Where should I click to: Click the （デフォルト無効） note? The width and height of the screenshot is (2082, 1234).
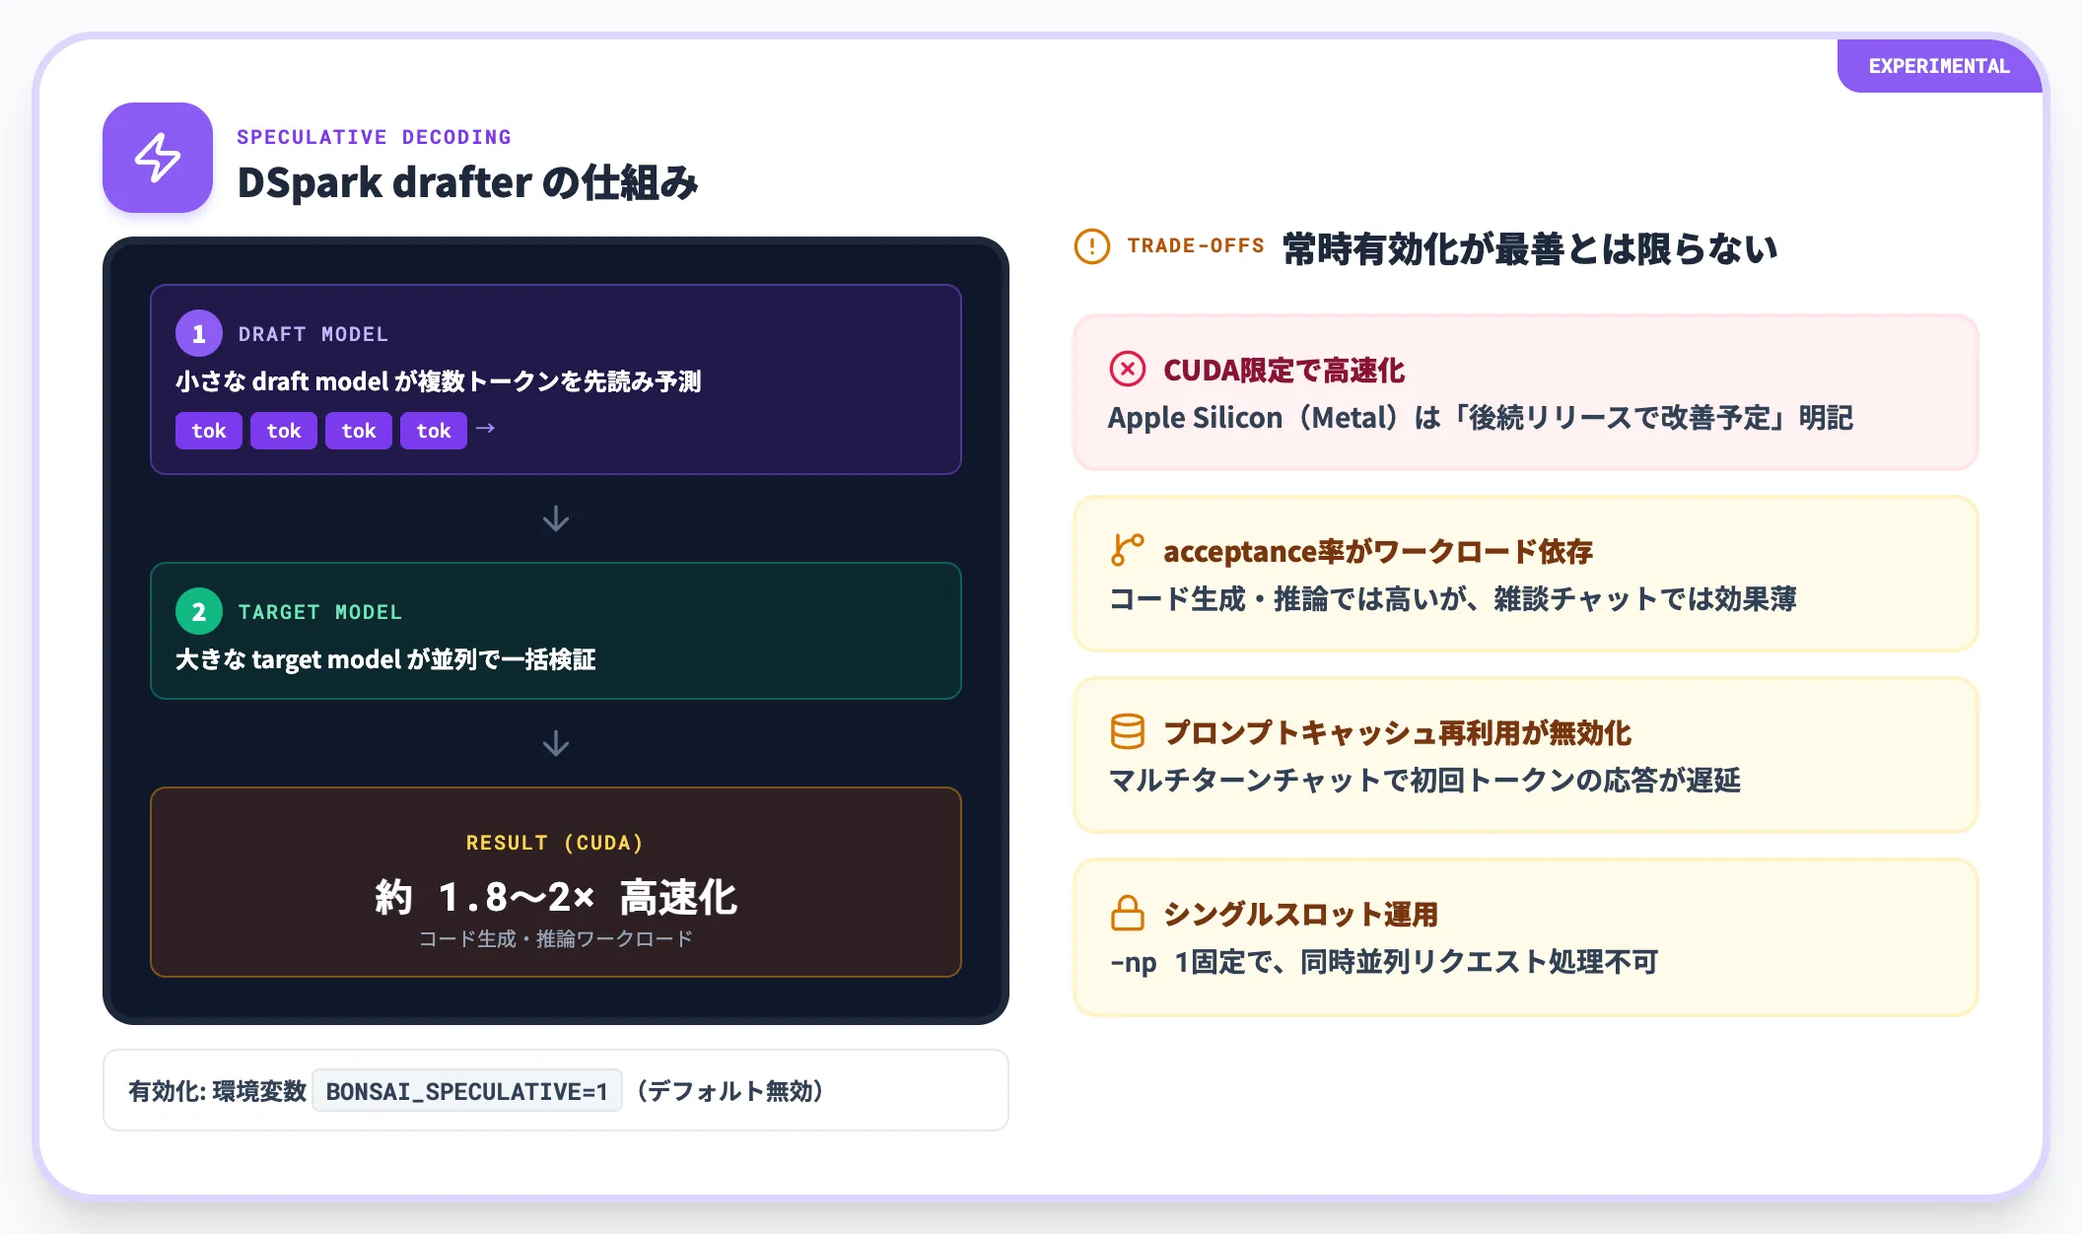[730, 1091]
